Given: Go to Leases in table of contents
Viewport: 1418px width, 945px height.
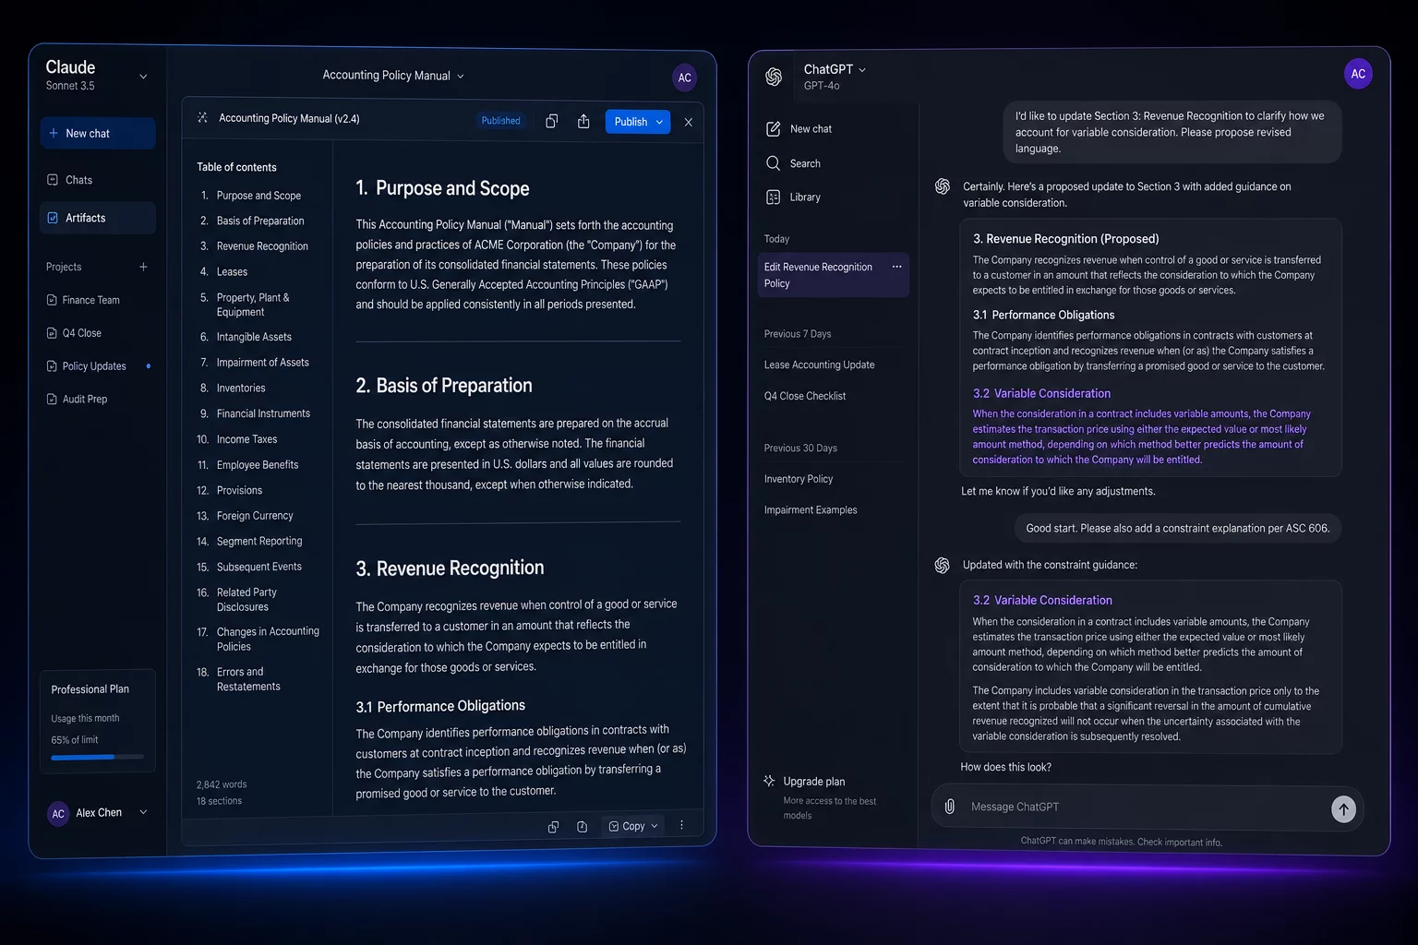Looking at the screenshot, I should [232, 272].
